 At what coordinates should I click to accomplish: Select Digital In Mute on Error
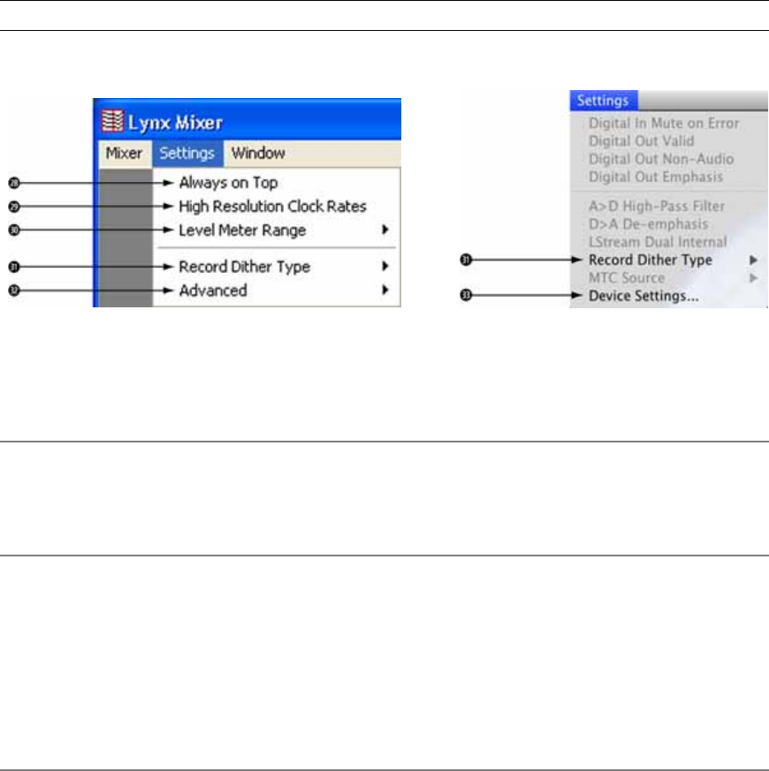pyautogui.click(x=664, y=123)
